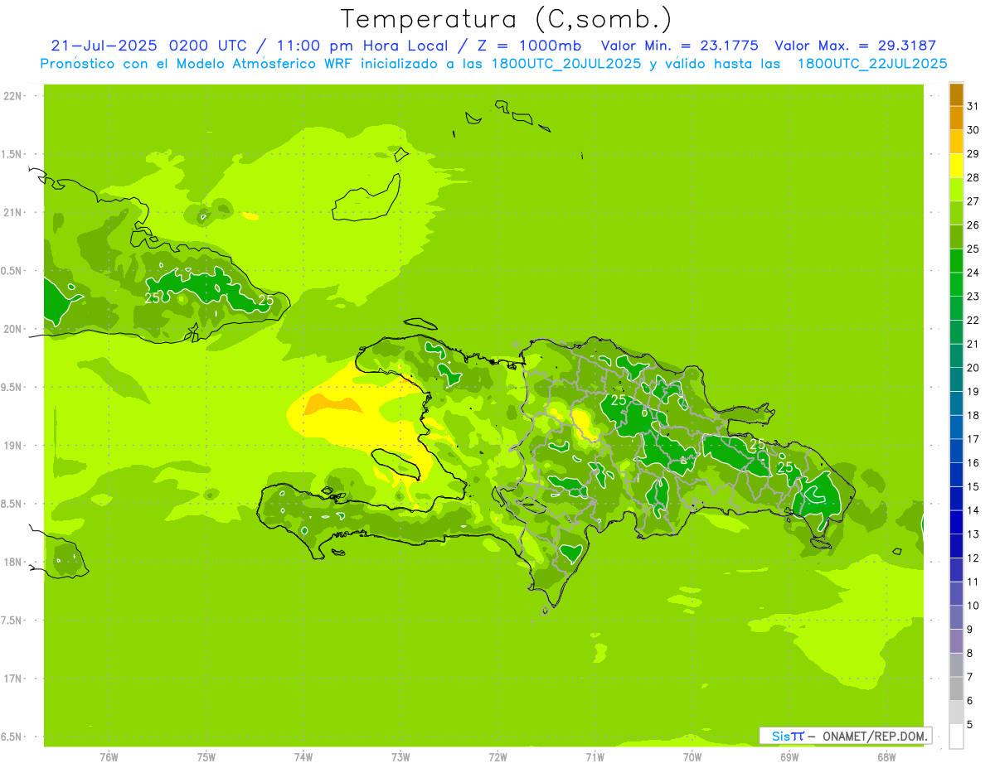Select the legend value 16 on color scale
The image size is (995, 768).
(973, 463)
